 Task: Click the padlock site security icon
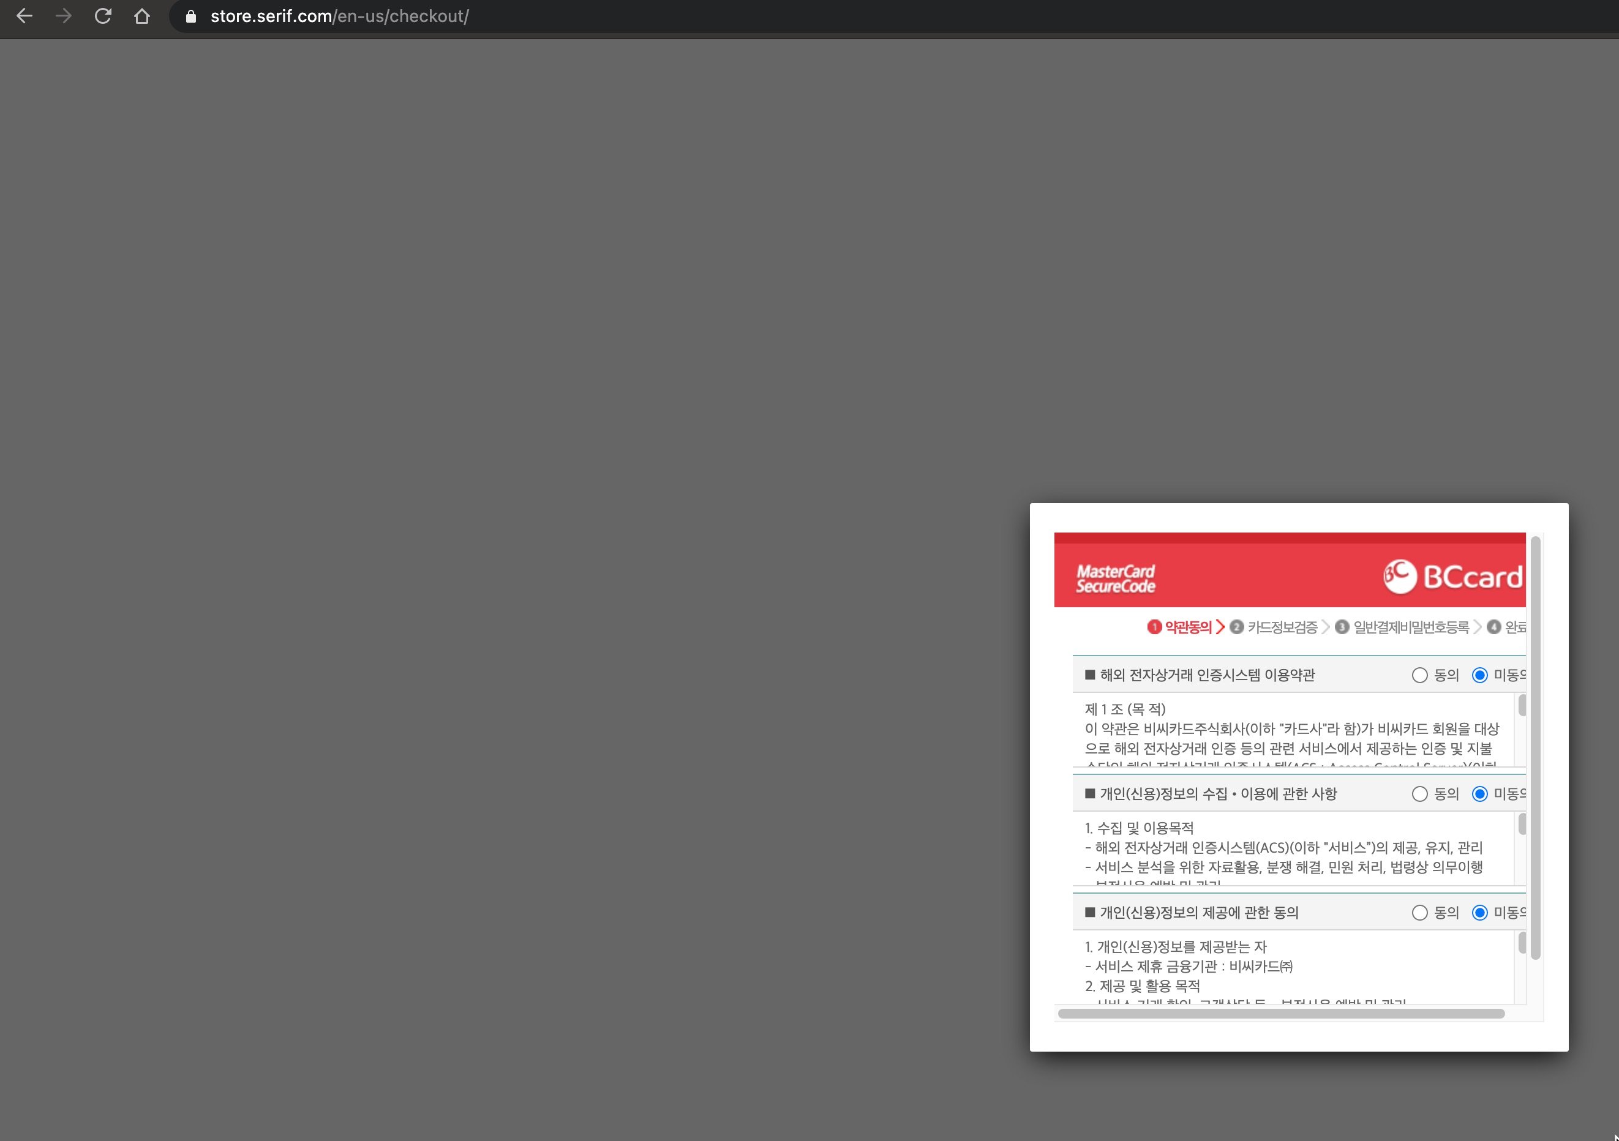[x=190, y=16]
